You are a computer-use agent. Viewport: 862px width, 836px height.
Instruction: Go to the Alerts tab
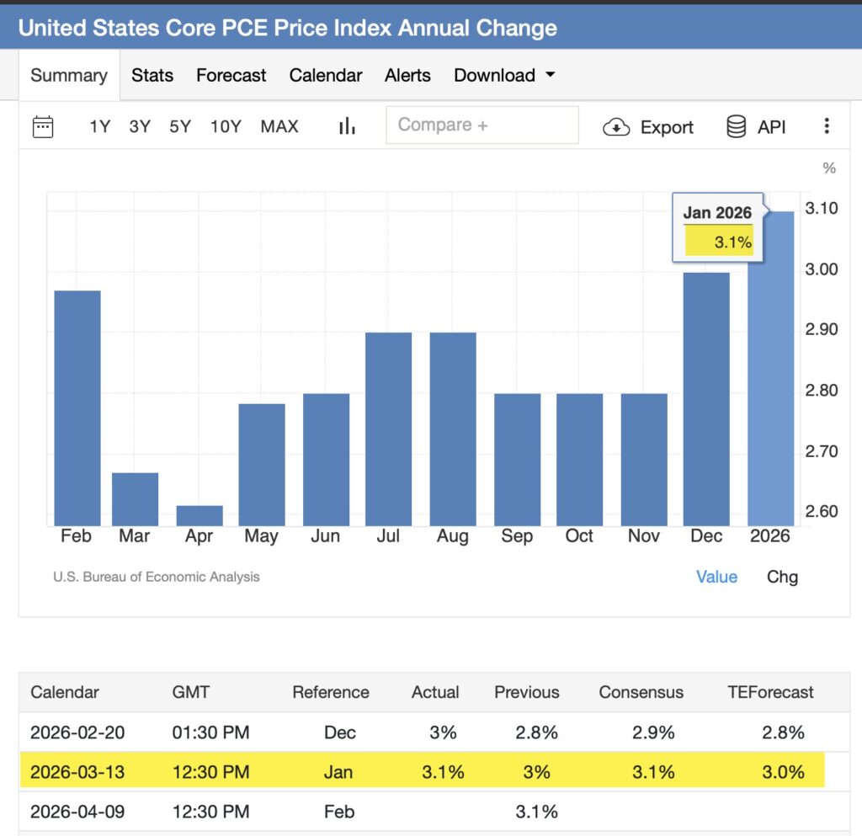[407, 75]
